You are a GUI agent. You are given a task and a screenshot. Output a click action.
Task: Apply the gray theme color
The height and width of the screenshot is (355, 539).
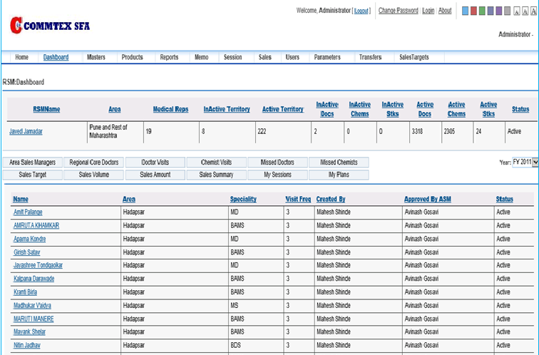click(x=507, y=11)
